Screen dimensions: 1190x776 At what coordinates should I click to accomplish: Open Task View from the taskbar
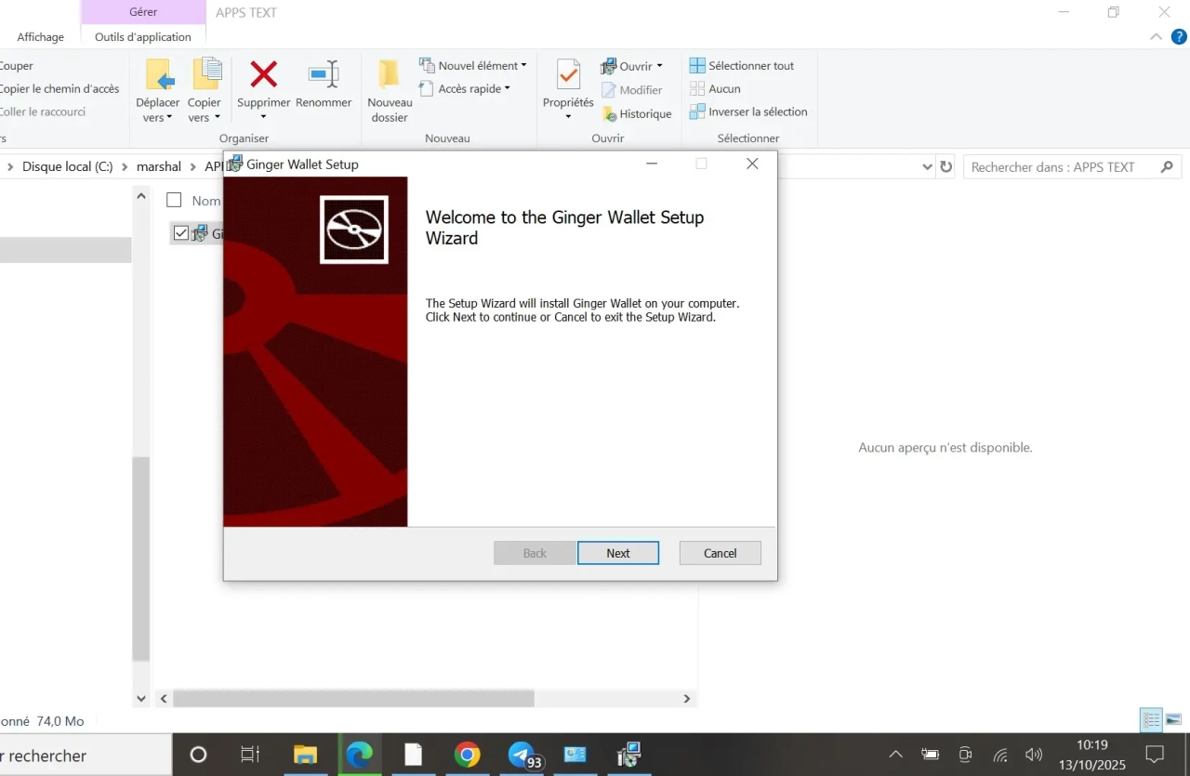[x=250, y=755]
